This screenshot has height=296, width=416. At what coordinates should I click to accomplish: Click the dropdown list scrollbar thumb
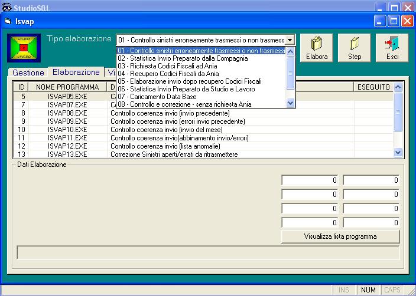(291, 73)
